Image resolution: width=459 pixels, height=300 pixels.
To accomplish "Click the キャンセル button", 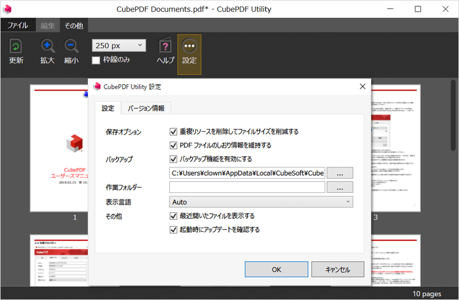I will click(x=337, y=269).
